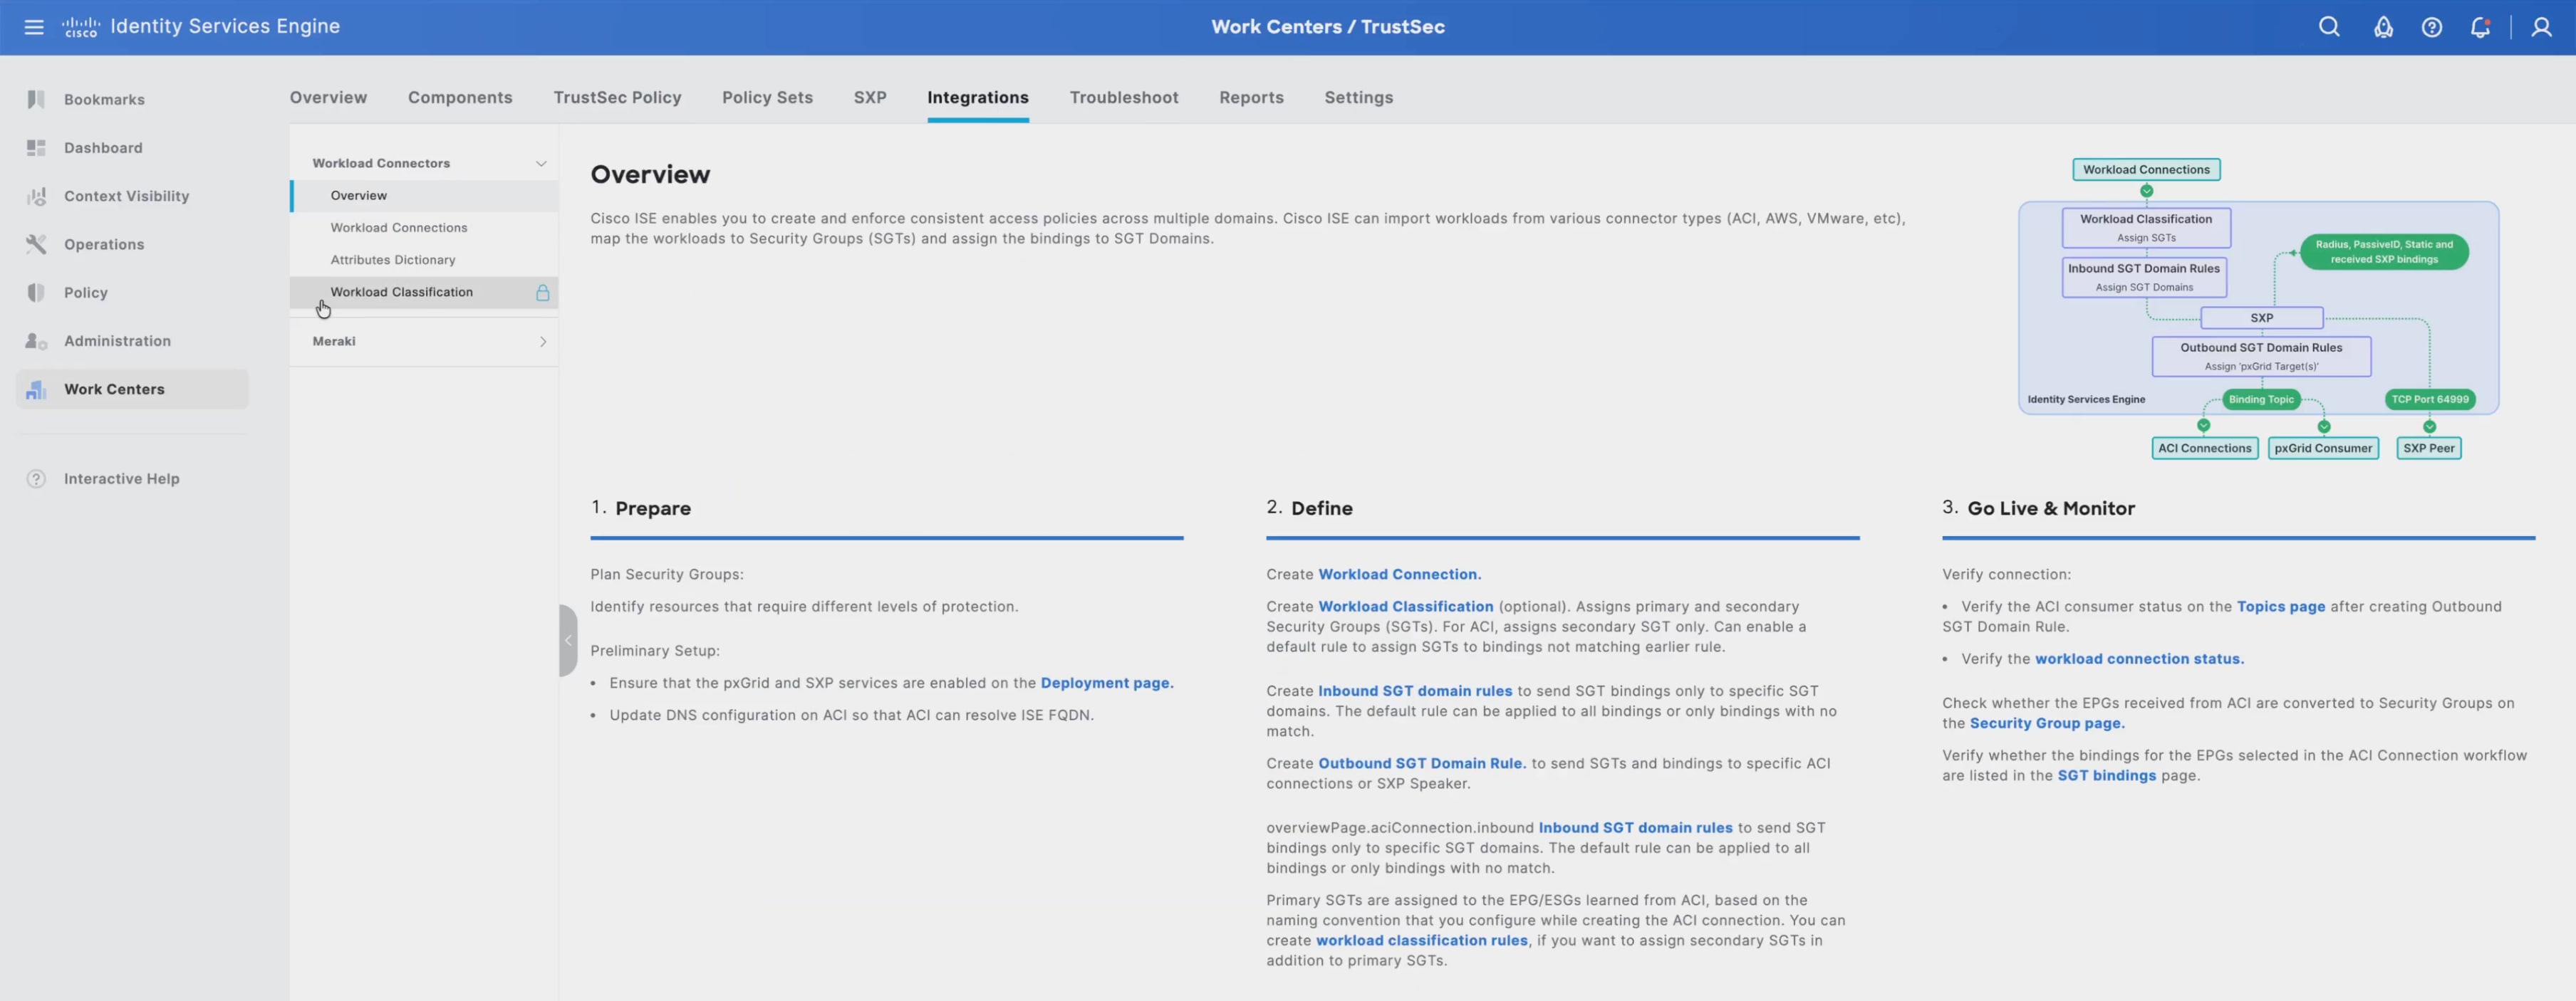The image size is (2576, 1001).
Task: Click the Policy shield icon
Action: point(36,293)
